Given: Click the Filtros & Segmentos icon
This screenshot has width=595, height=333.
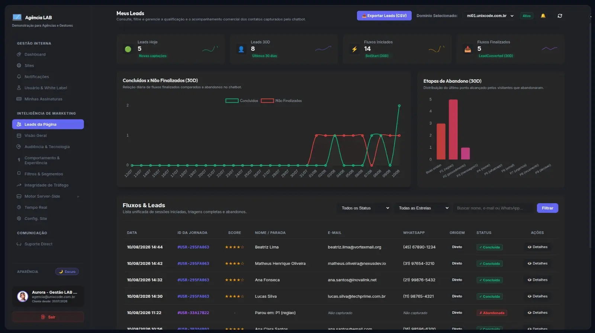Looking at the screenshot, I should coord(19,173).
